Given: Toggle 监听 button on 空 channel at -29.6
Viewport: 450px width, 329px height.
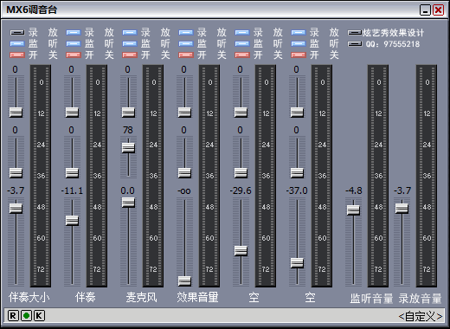Looking at the screenshot, I should click(x=242, y=44).
